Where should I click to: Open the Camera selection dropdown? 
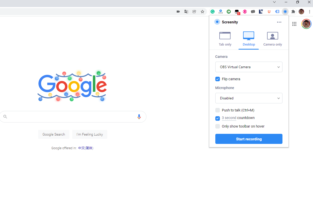click(249, 67)
